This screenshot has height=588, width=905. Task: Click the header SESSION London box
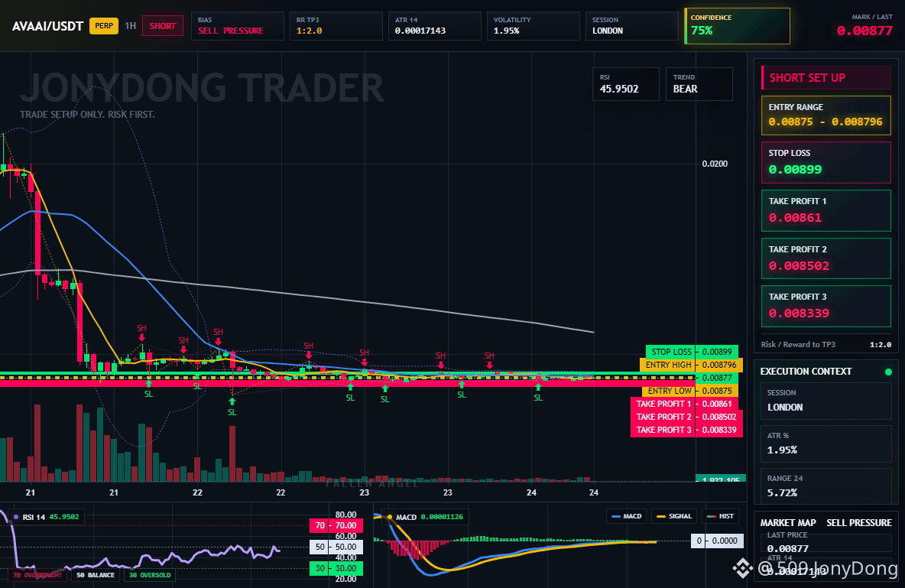tap(632, 26)
